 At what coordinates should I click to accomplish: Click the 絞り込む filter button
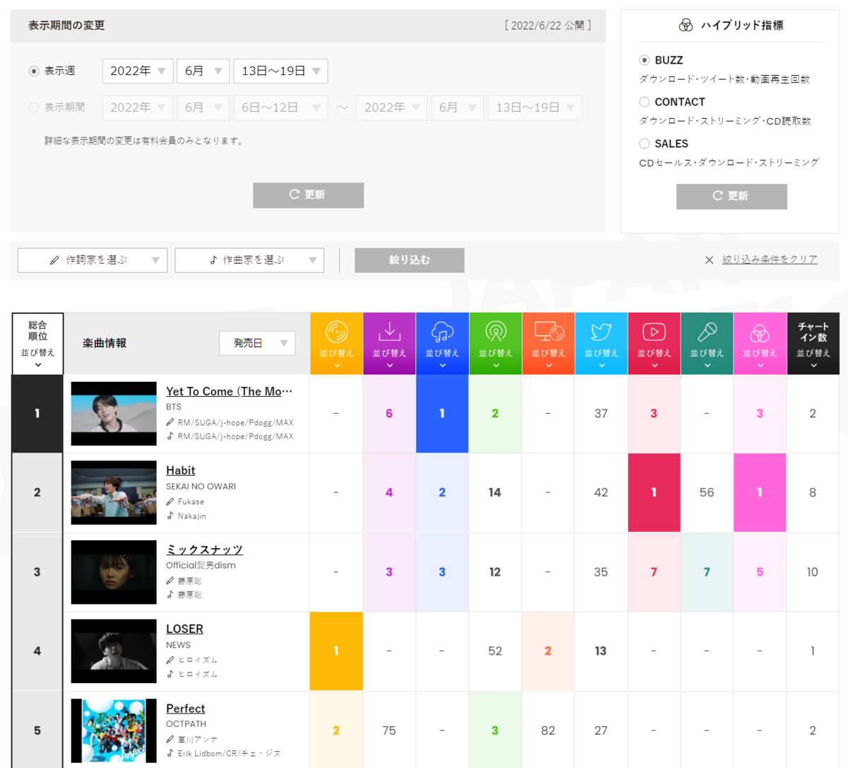pos(409,260)
